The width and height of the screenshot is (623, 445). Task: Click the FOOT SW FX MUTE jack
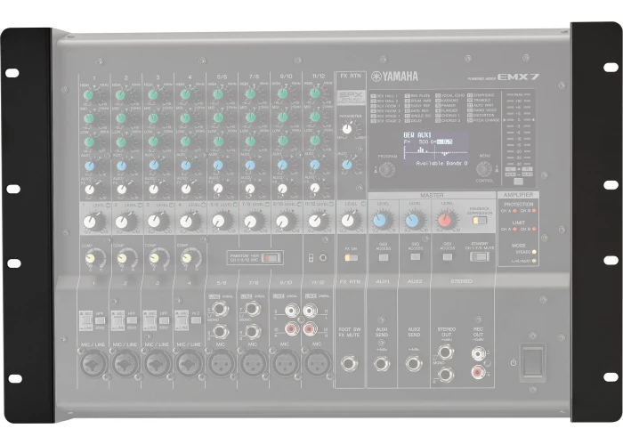coord(349,363)
